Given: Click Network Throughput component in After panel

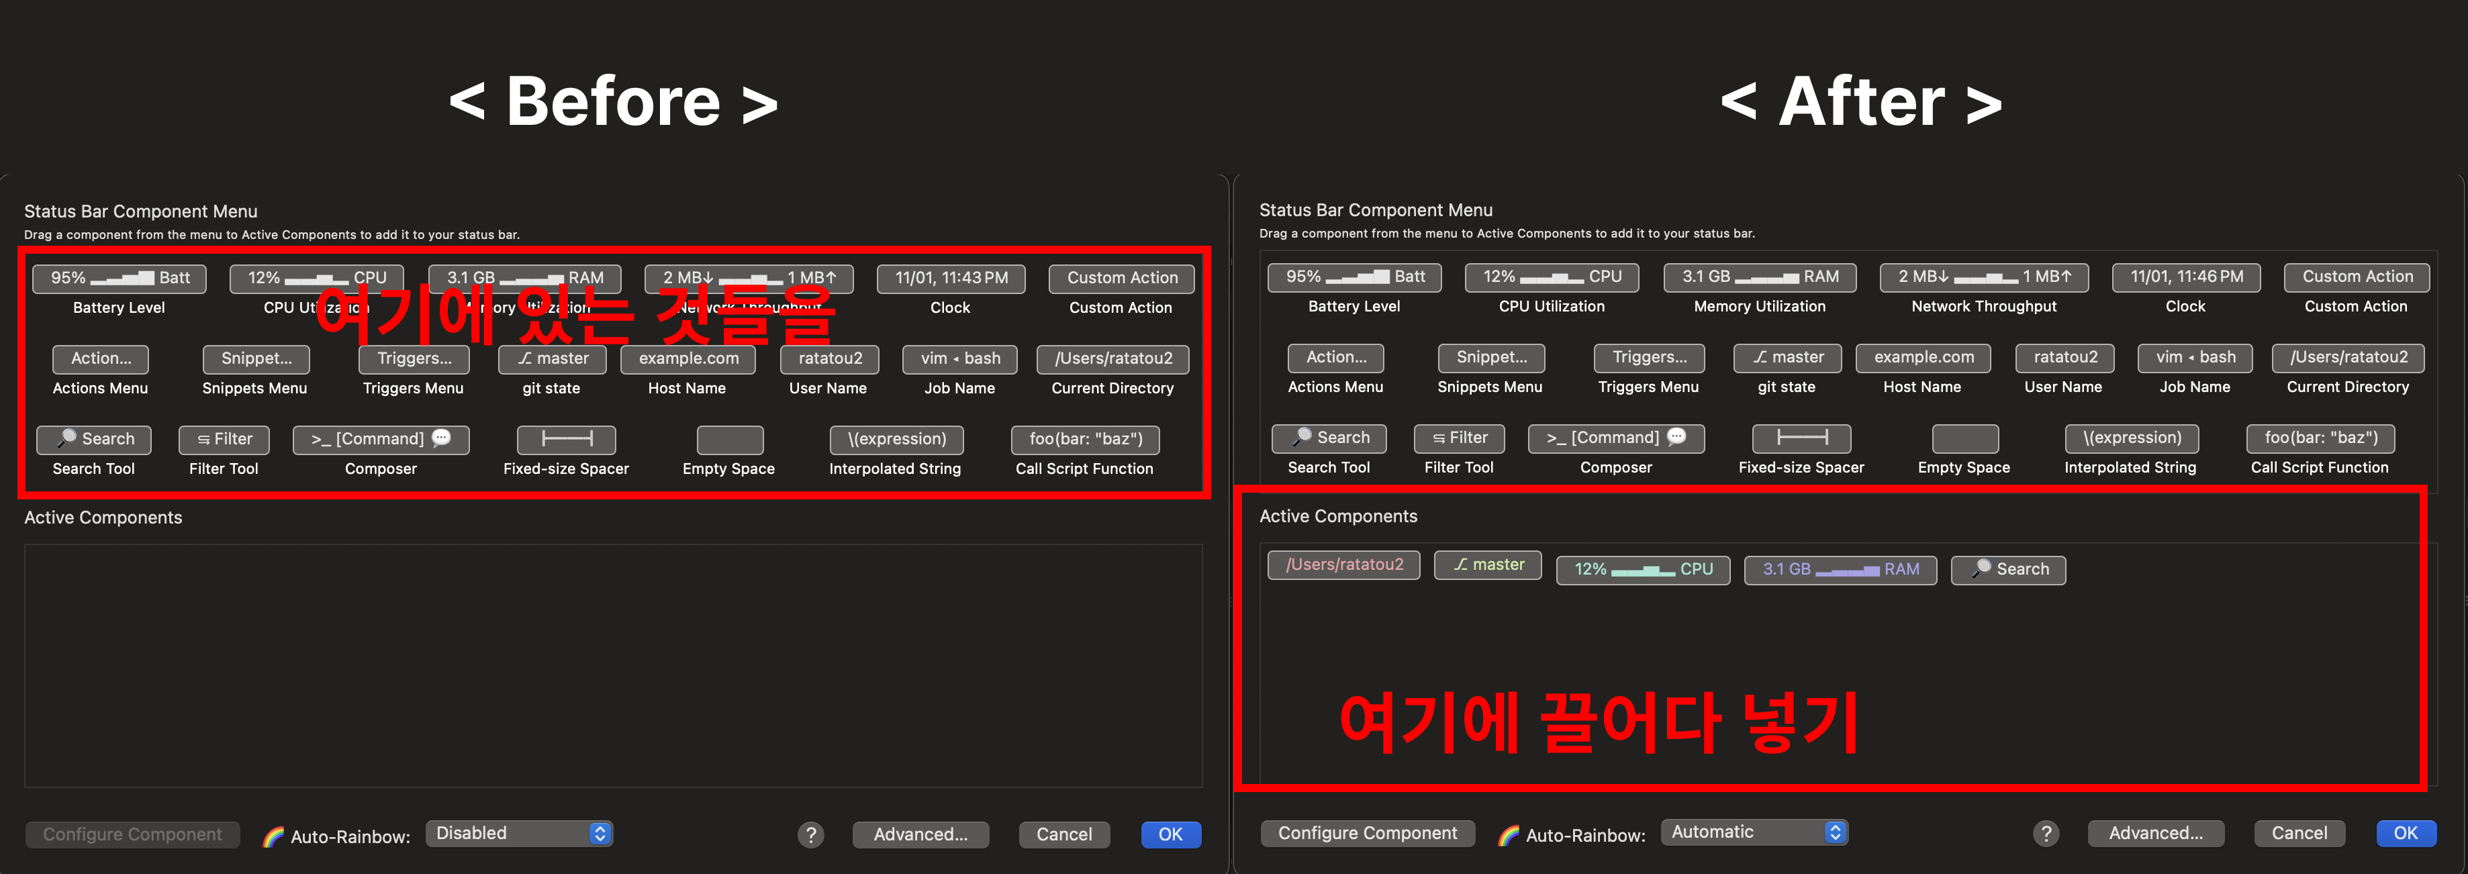Looking at the screenshot, I should (1983, 277).
